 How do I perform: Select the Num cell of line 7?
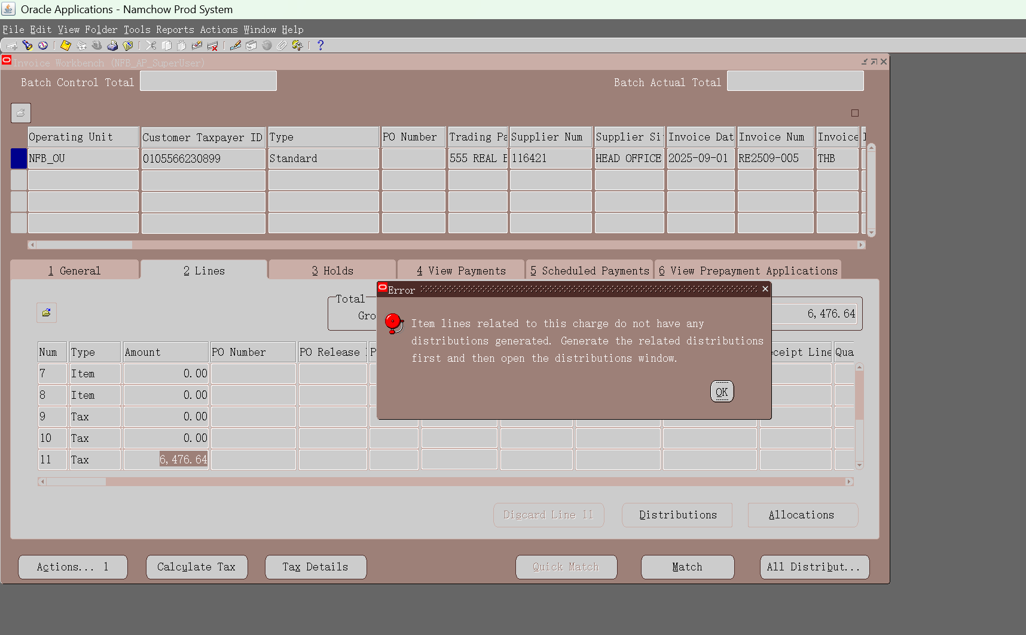point(53,374)
